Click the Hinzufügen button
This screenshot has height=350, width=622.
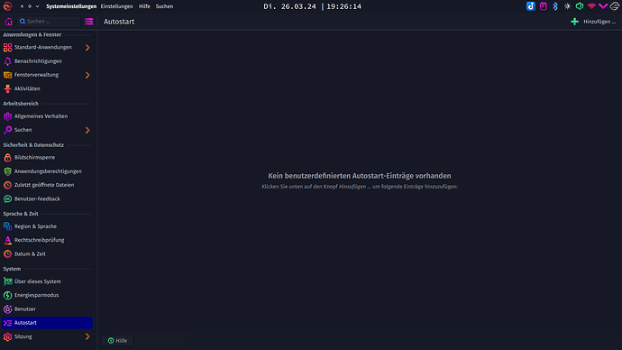593,22
